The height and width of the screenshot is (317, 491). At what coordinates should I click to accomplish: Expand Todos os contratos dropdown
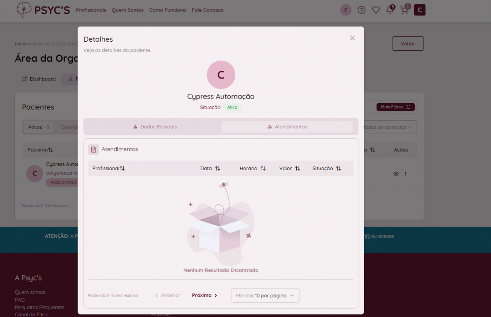[x=390, y=127]
